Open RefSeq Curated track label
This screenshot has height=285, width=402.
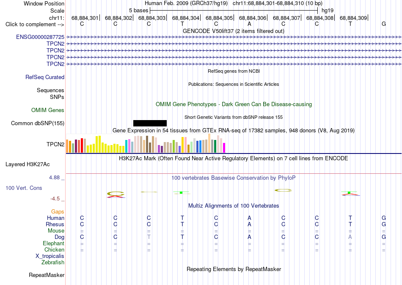(45, 77)
